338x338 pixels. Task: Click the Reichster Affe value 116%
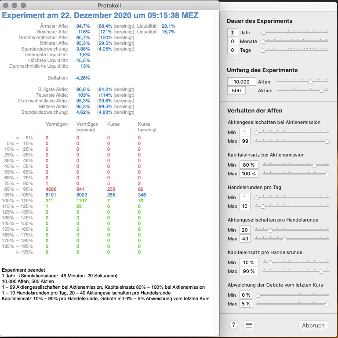pos(84,32)
